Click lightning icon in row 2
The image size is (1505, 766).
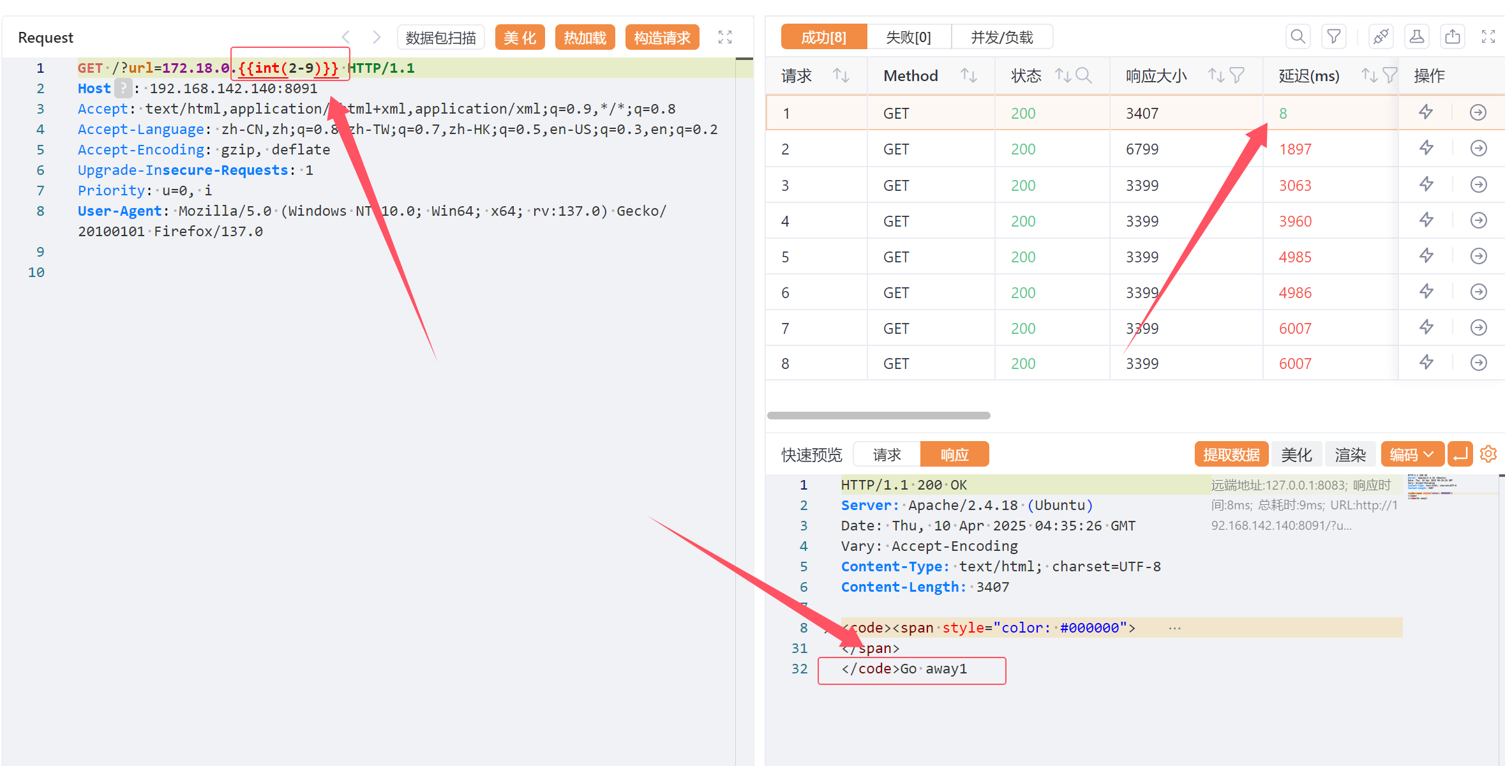(x=1426, y=149)
